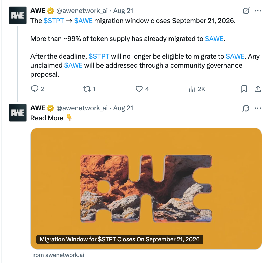270x263 pixels.
Task: Click the $AWE cashtag in the first line
Action: pyautogui.click(x=83, y=21)
